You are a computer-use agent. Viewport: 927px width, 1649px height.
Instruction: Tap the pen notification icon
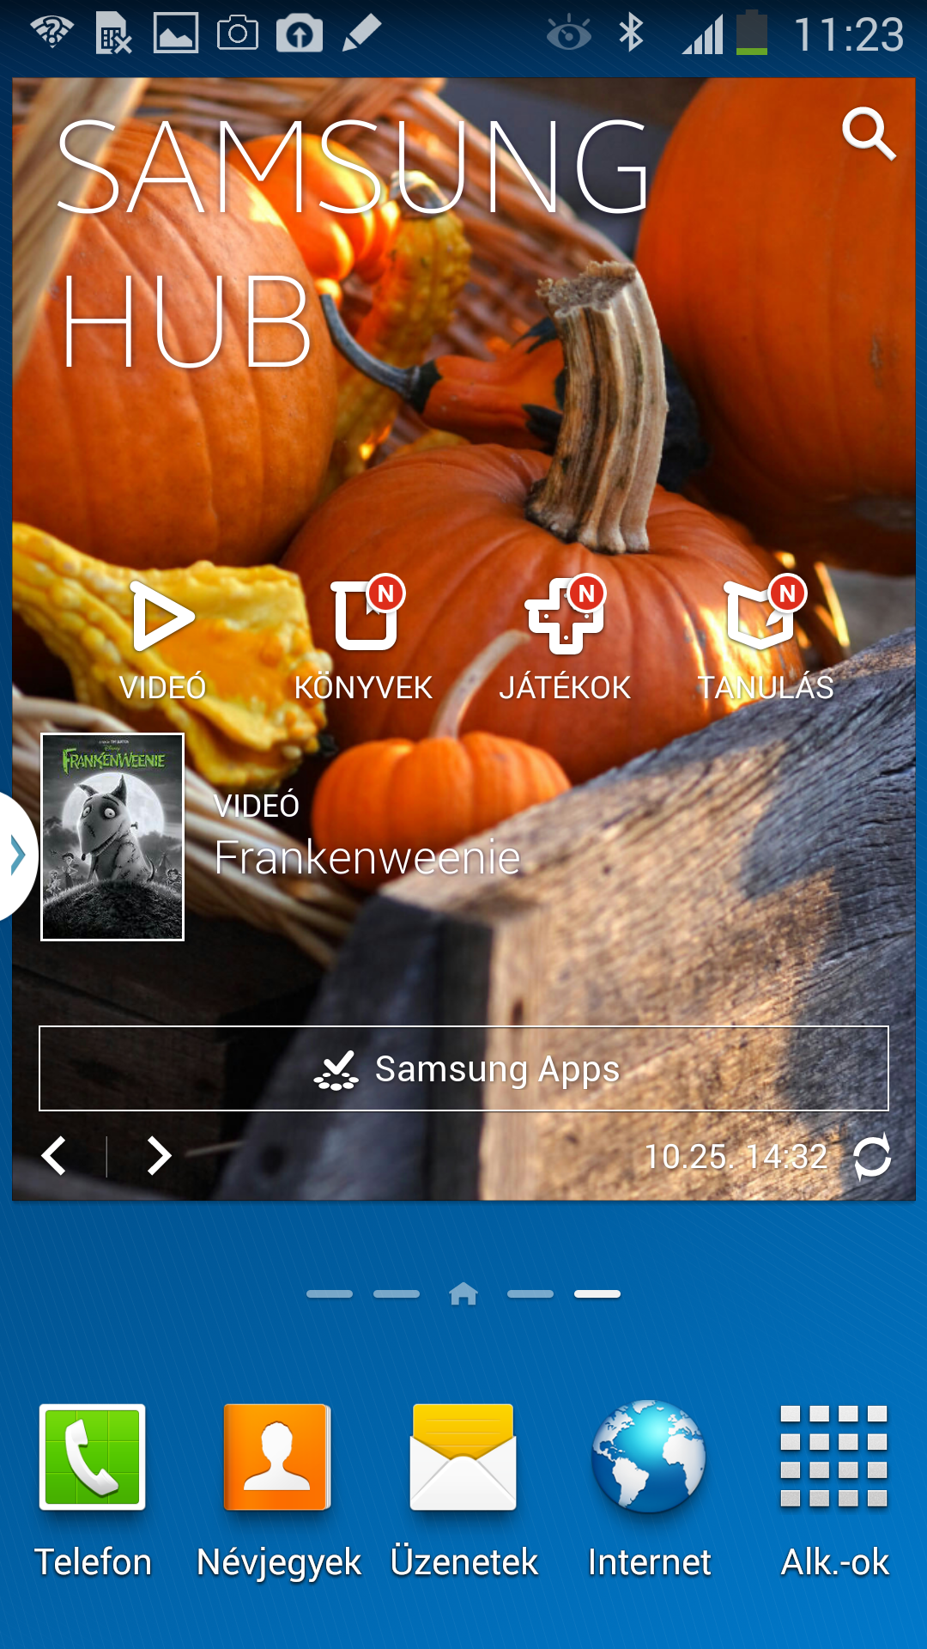click(361, 33)
